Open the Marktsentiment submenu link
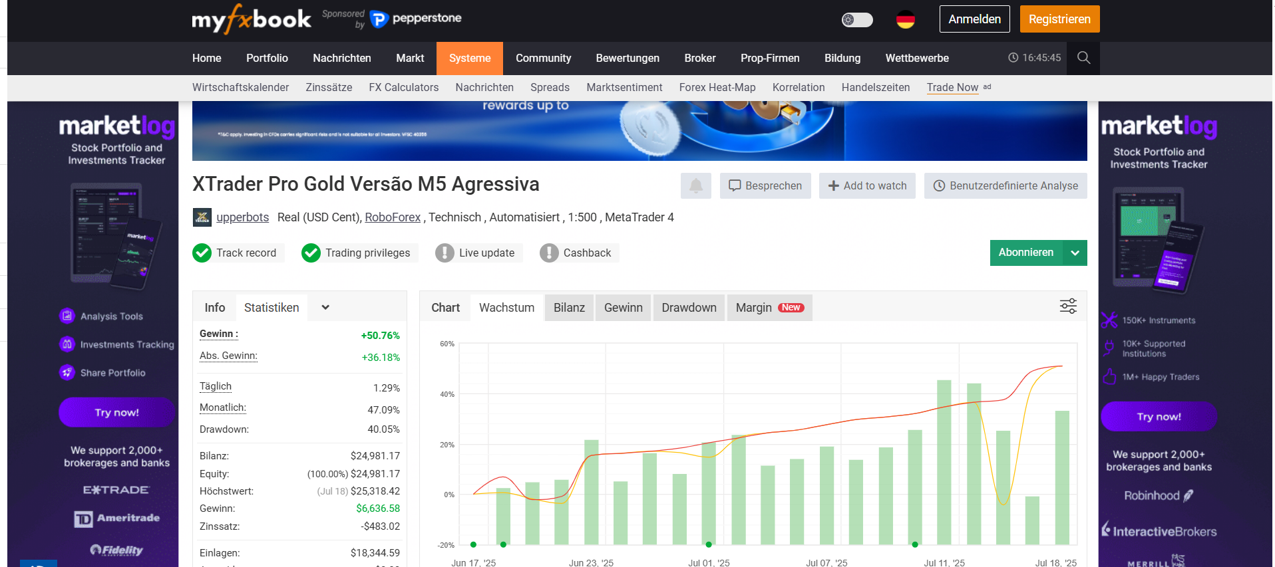This screenshot has width=1275, height=567. coord(624,87)
